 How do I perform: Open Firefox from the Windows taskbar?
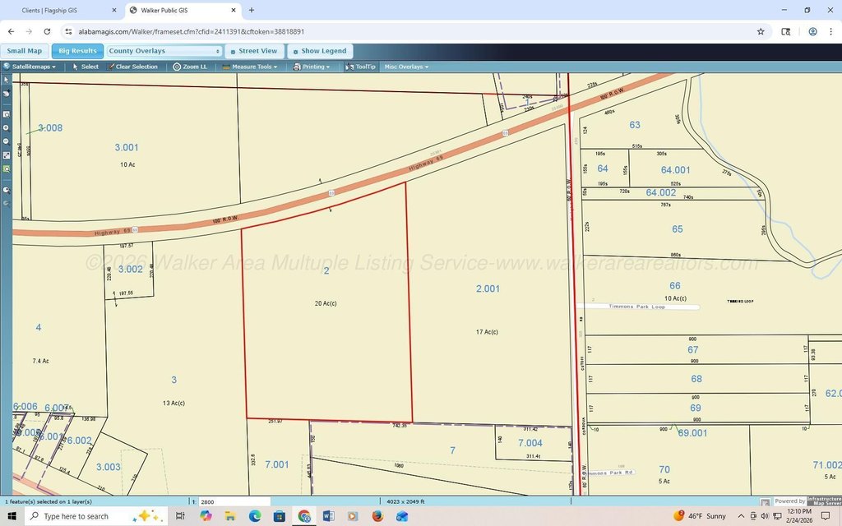tap(377, 516)
